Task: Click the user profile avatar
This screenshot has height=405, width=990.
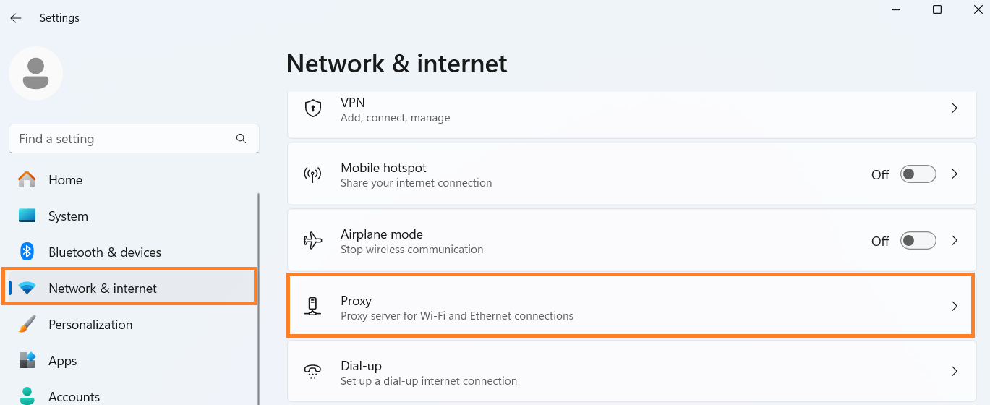Action: click(x=35, y=73)
